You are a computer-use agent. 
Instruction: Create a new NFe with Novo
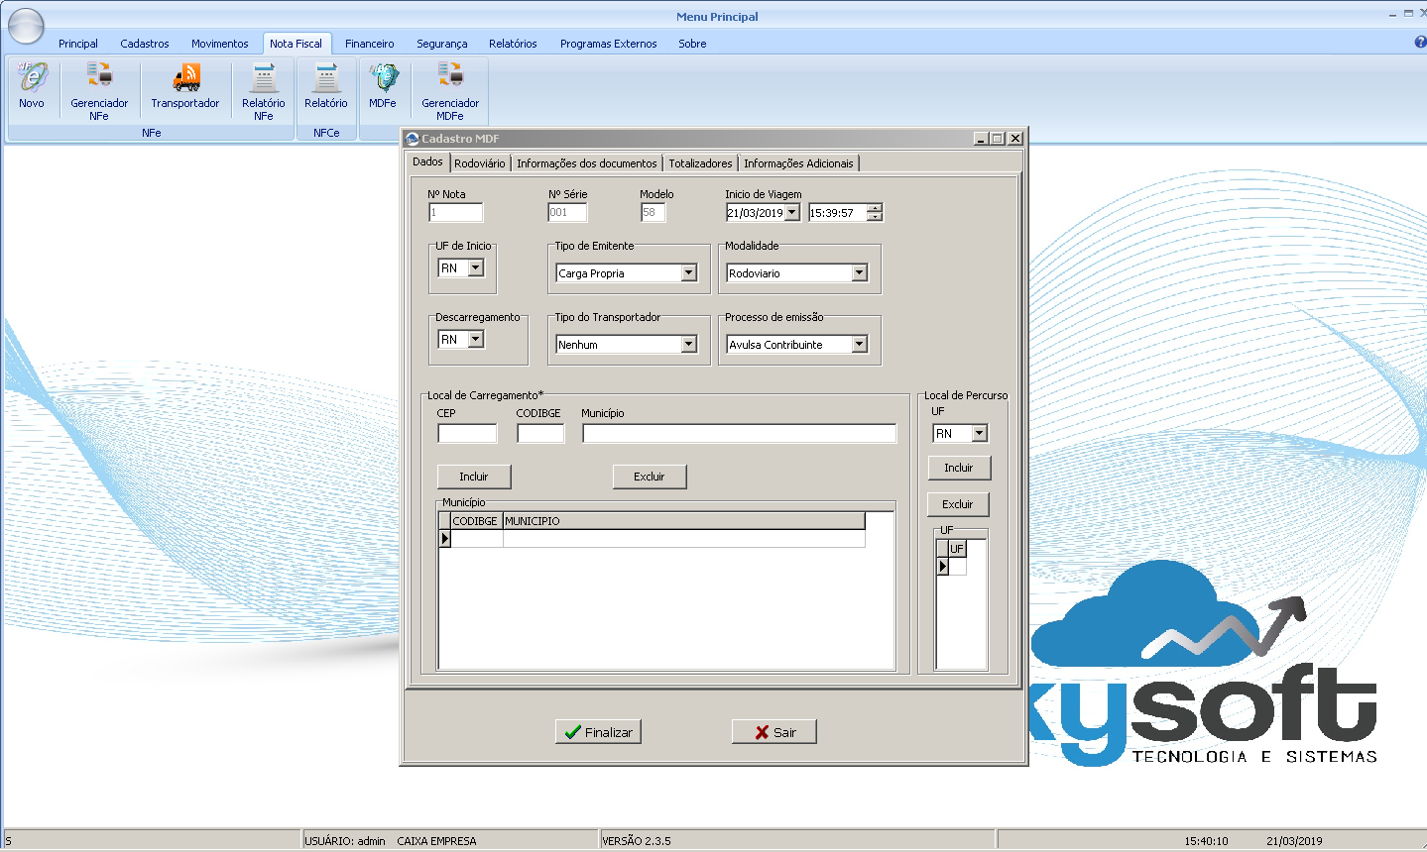click(x=32, y=85)
